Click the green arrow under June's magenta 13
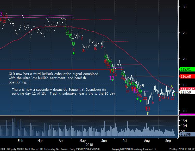Screen dimensions: 195x151 pyautogui.click(x=112, y=80)
